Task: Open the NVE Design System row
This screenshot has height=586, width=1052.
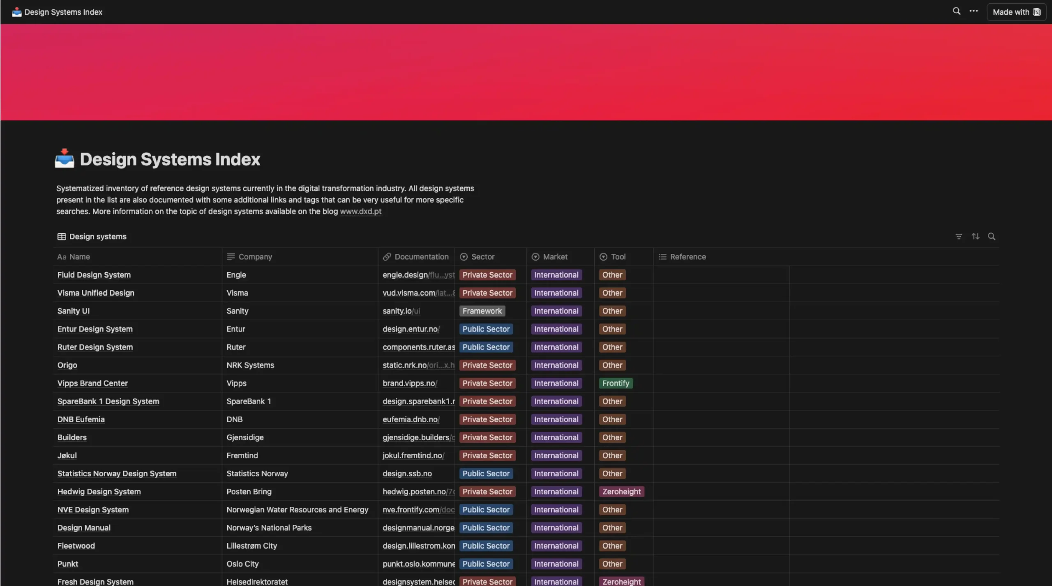Action: (93, 510)
